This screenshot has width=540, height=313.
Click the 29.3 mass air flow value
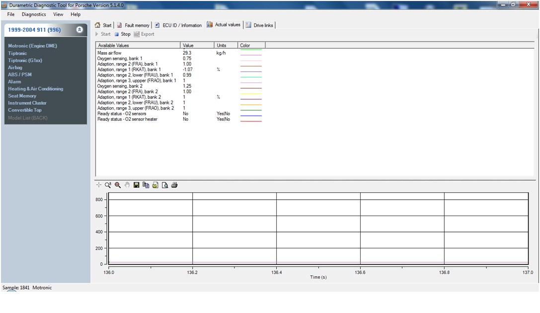pyautogui.click(x=187, y=53)
